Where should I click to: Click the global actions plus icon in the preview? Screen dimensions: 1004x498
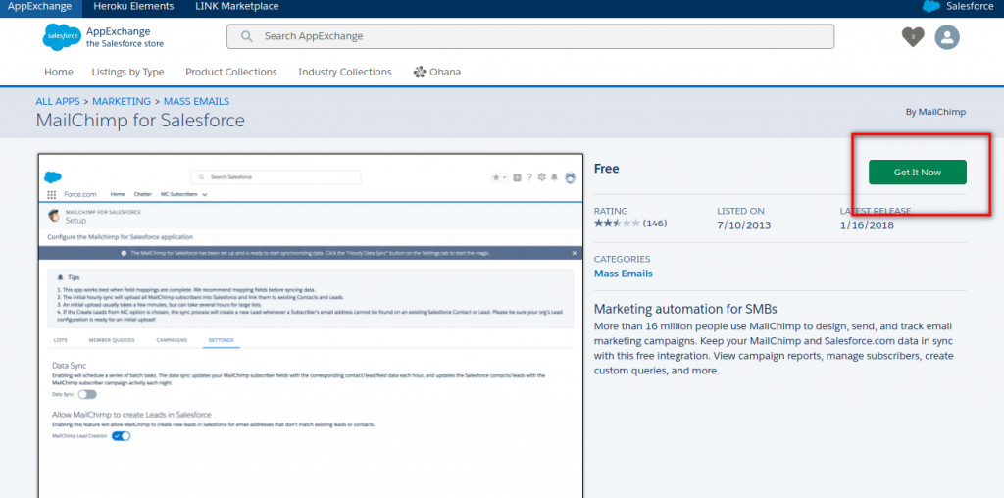tap(518, 177)
